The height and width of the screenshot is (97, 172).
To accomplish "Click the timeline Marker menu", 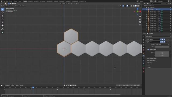I will click(x=21, y=85).
